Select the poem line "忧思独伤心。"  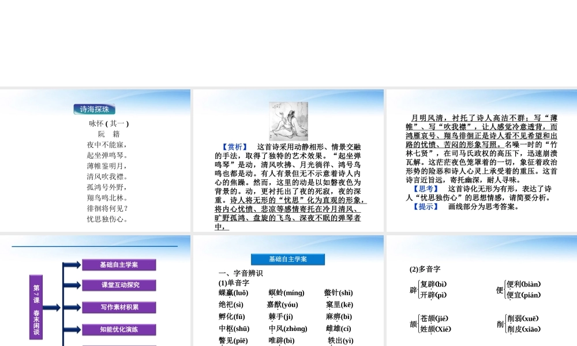point(107,219)
